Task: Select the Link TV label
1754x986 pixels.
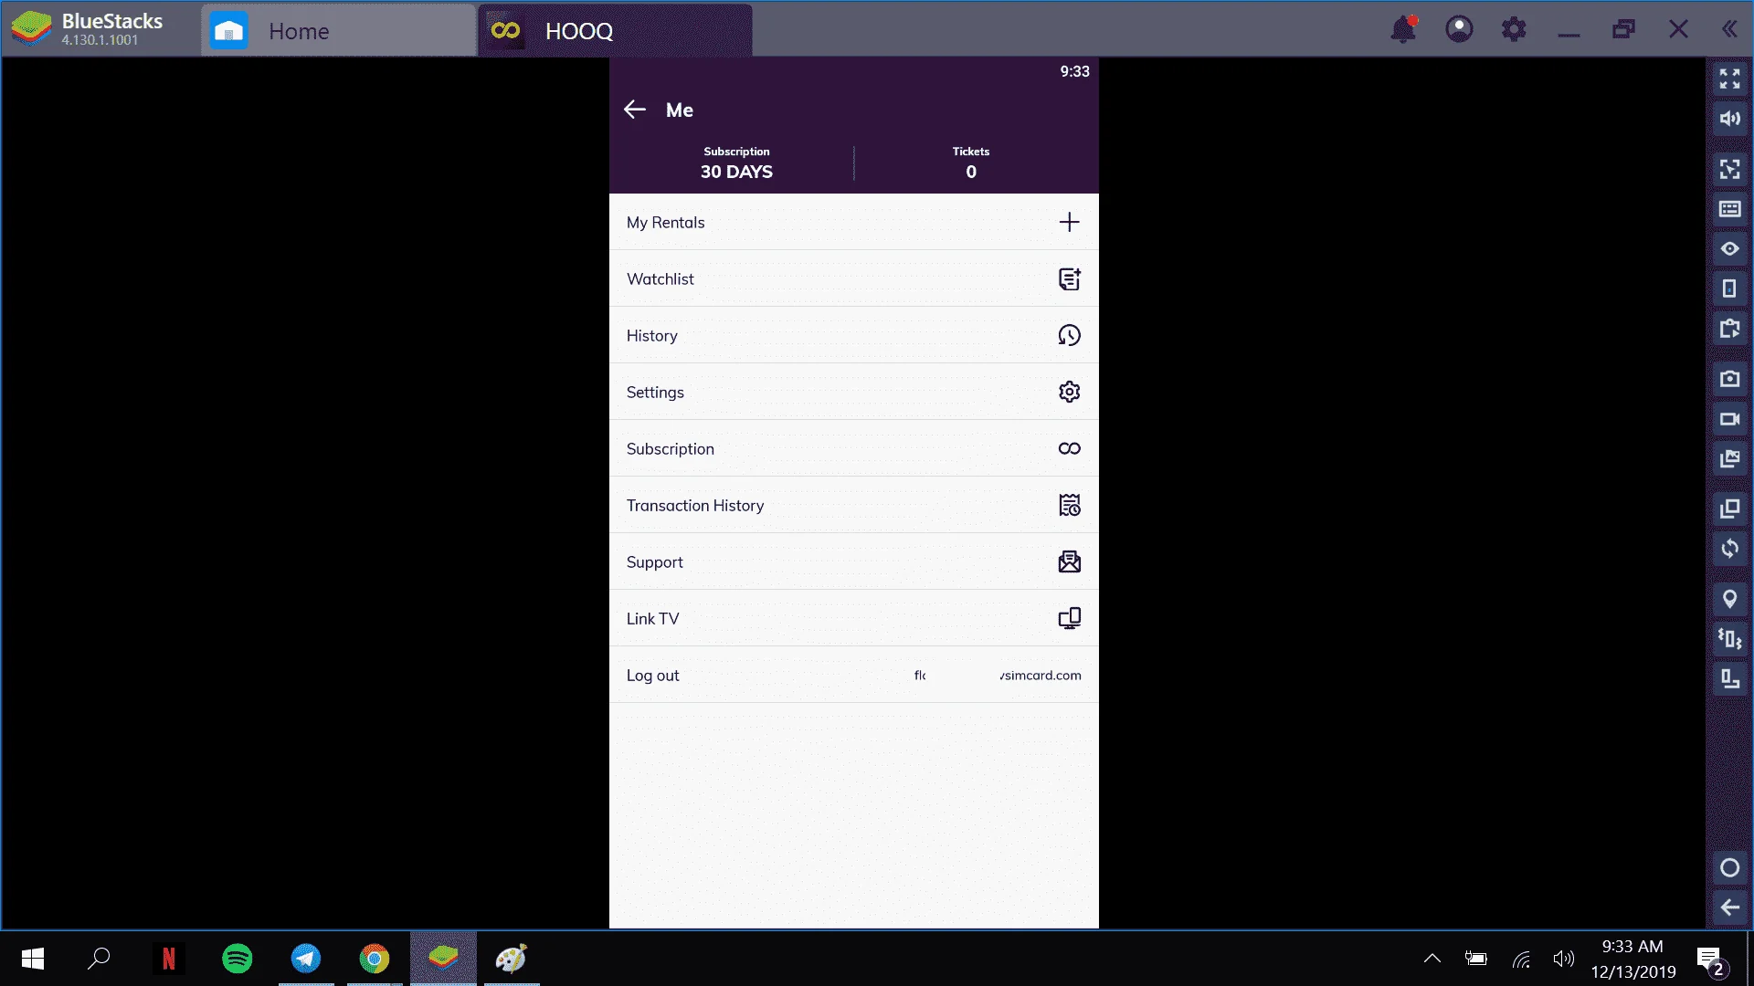Action: 652,619
